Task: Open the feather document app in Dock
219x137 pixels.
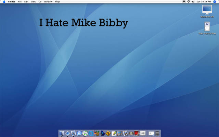Action: tap(114, 133)
